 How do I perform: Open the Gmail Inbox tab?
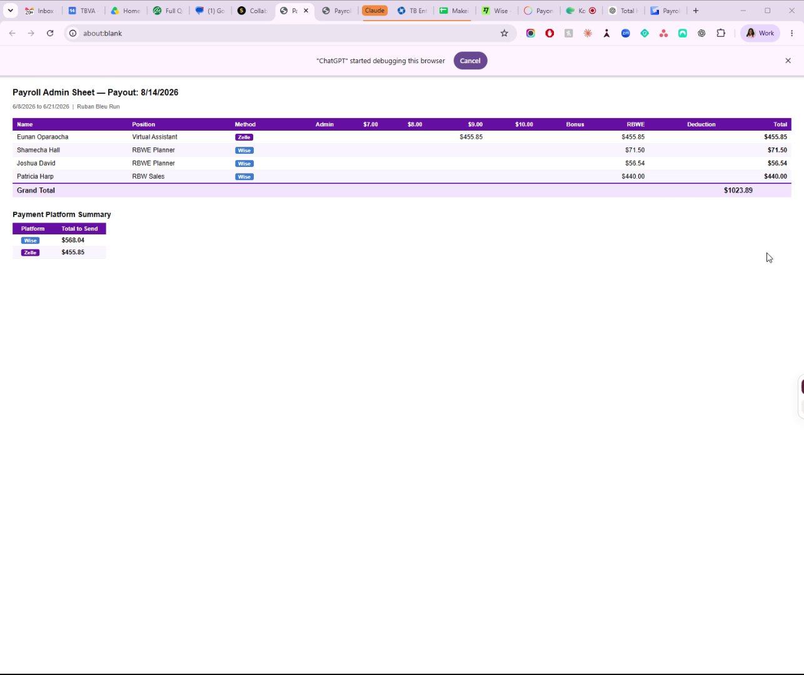40,11
